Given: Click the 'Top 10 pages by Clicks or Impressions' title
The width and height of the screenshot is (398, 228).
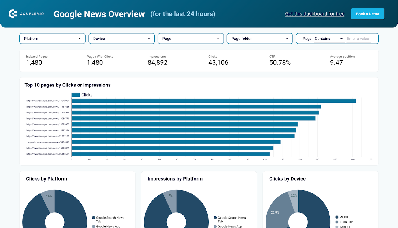Looking at the screenshot, I should [68, 85].
